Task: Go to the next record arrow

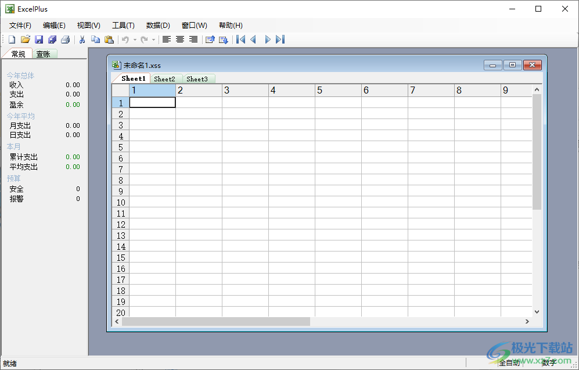Action: [268, 39]
